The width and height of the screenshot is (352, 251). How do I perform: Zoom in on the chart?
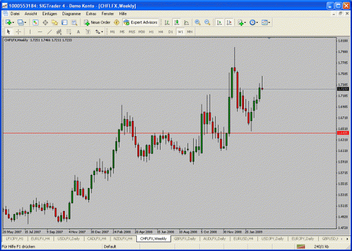[198, 23]
